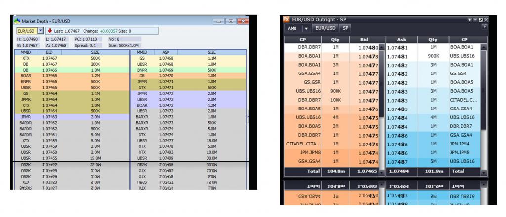Open the EUR/USD symbol dropdown in Market Depth
Viewport: 506px width, 217px height.
(x=41, y=31)
